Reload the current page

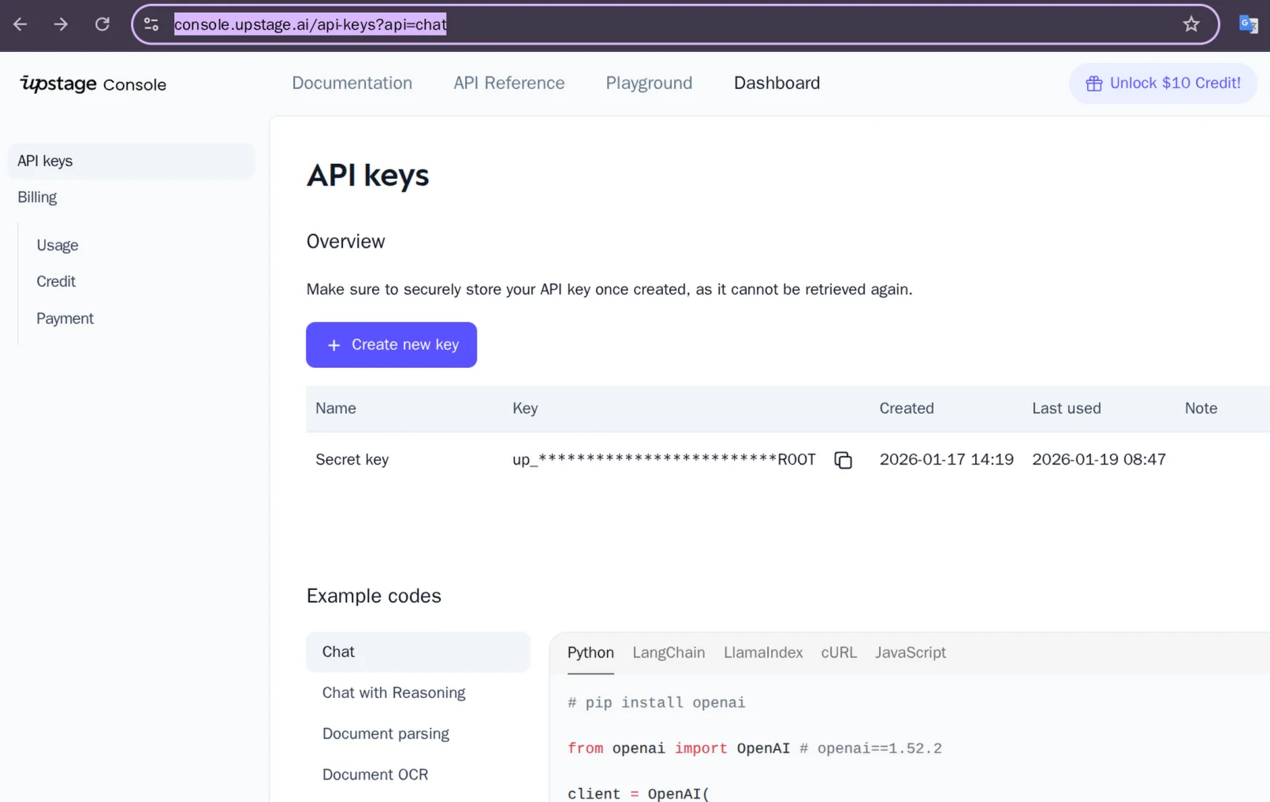click(x=102, y=24)
